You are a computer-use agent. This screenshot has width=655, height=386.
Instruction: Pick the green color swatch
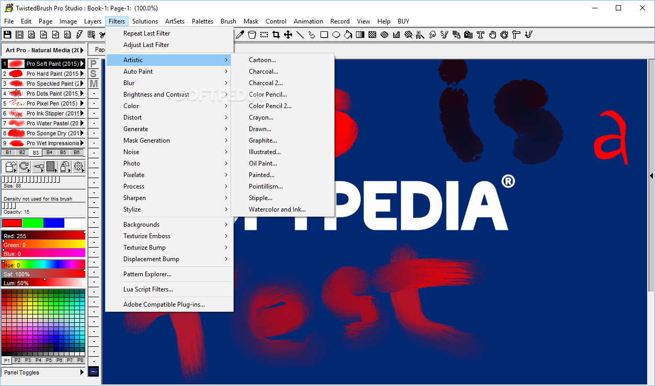pyautogui.click(x=32, y=223)
